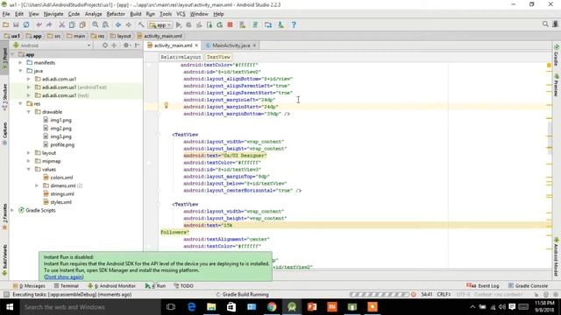
Task: Open the Android project view dropdown
Action: (53, 45)
